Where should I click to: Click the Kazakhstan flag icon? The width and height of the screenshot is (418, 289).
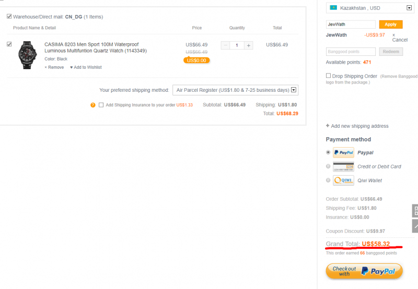[333, 8]
